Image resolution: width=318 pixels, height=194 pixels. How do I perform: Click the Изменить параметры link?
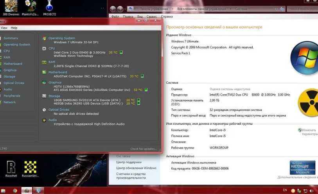click(309, 132)
